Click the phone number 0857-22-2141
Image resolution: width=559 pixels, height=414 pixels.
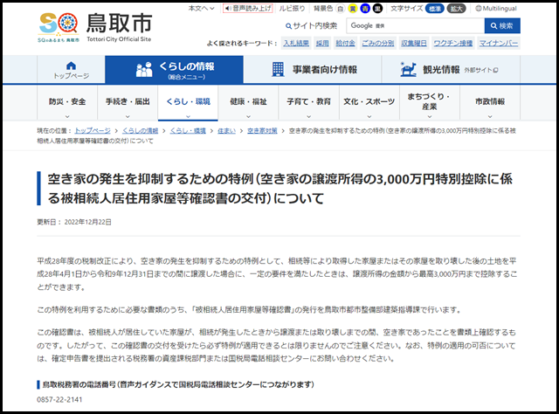click(x=59, y=400)
